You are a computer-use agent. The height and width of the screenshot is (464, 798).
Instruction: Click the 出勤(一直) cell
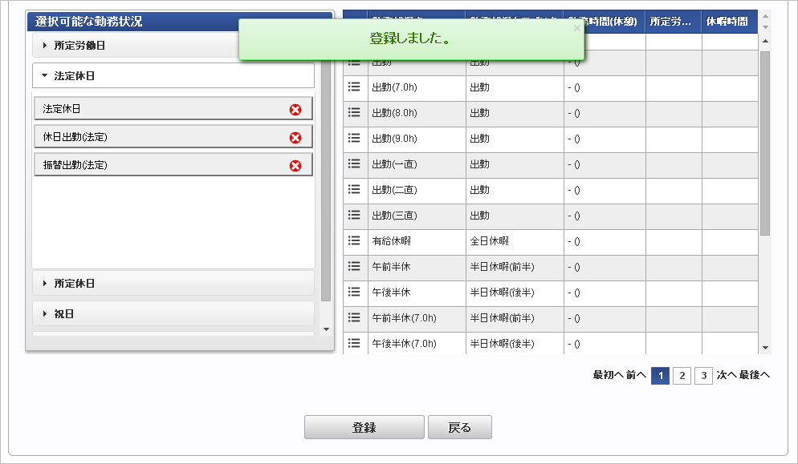(x=417, y=164)
